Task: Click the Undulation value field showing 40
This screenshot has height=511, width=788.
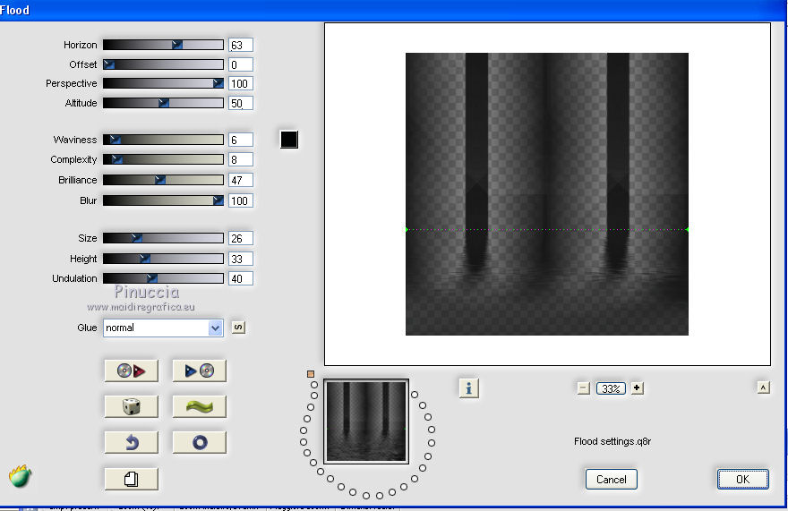Action: 241,278
